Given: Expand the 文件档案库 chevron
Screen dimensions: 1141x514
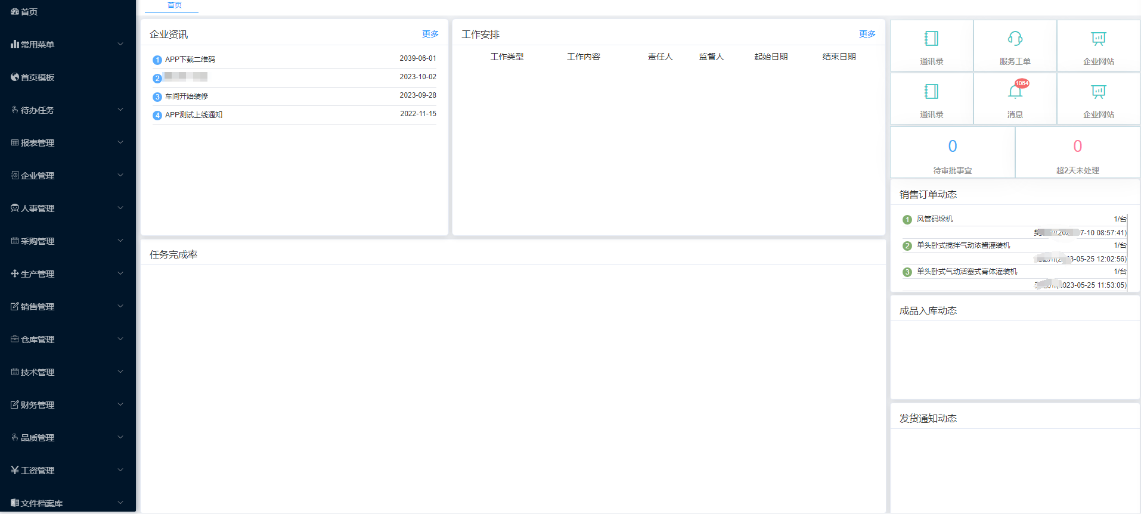Looking at the screenshot, I should tap(120, 503).
